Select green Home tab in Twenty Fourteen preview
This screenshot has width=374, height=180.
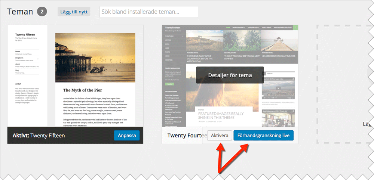228,28
